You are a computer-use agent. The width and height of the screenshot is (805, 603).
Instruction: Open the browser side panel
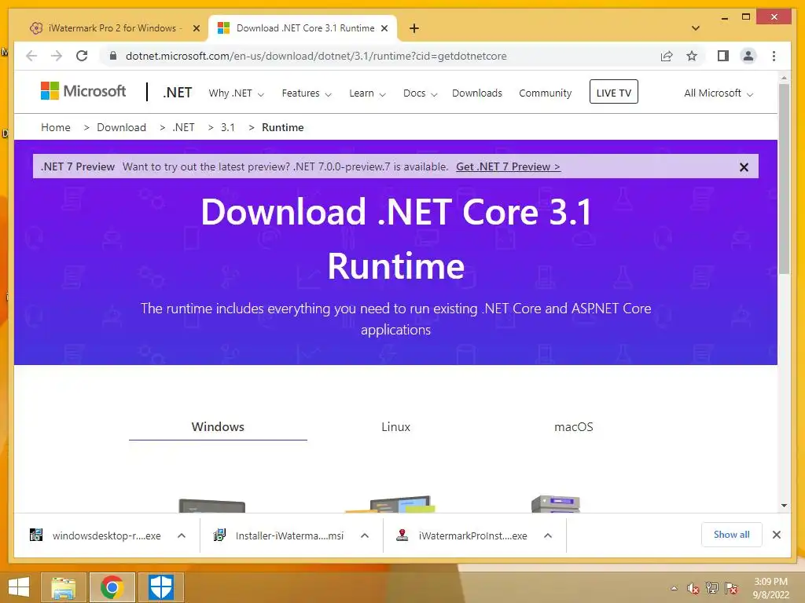(723, 56)
